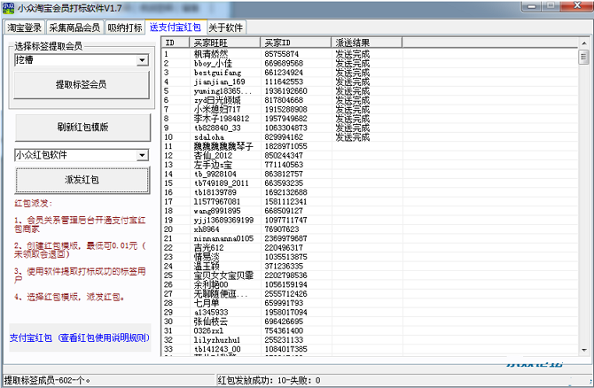Go to the 吸纳打标 tab
594x388 pixels.
point(125,27)
